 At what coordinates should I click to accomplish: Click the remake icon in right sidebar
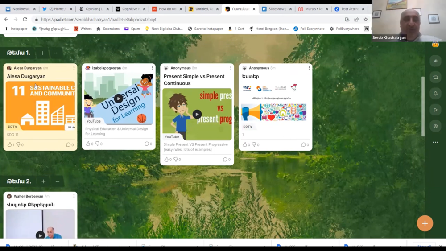tap(435, 78)
